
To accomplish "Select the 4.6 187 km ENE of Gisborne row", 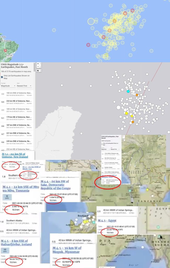I will coord(17,126).
